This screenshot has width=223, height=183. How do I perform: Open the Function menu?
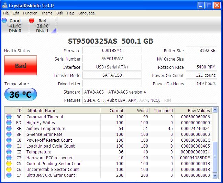point(30,13)
